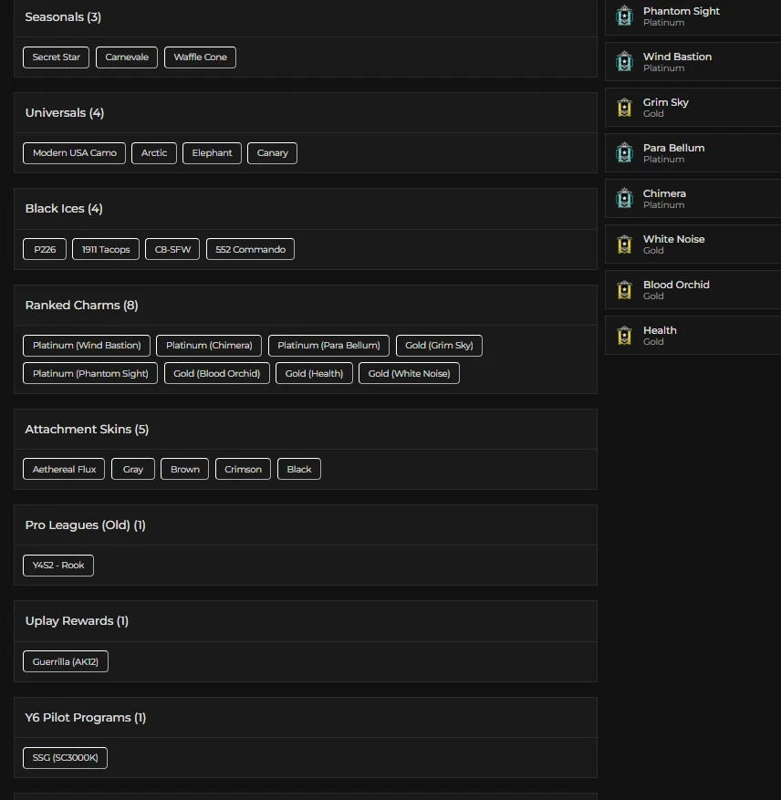
Task: Click the Grim Sky gold charm icon
Action: coord(624,107)
